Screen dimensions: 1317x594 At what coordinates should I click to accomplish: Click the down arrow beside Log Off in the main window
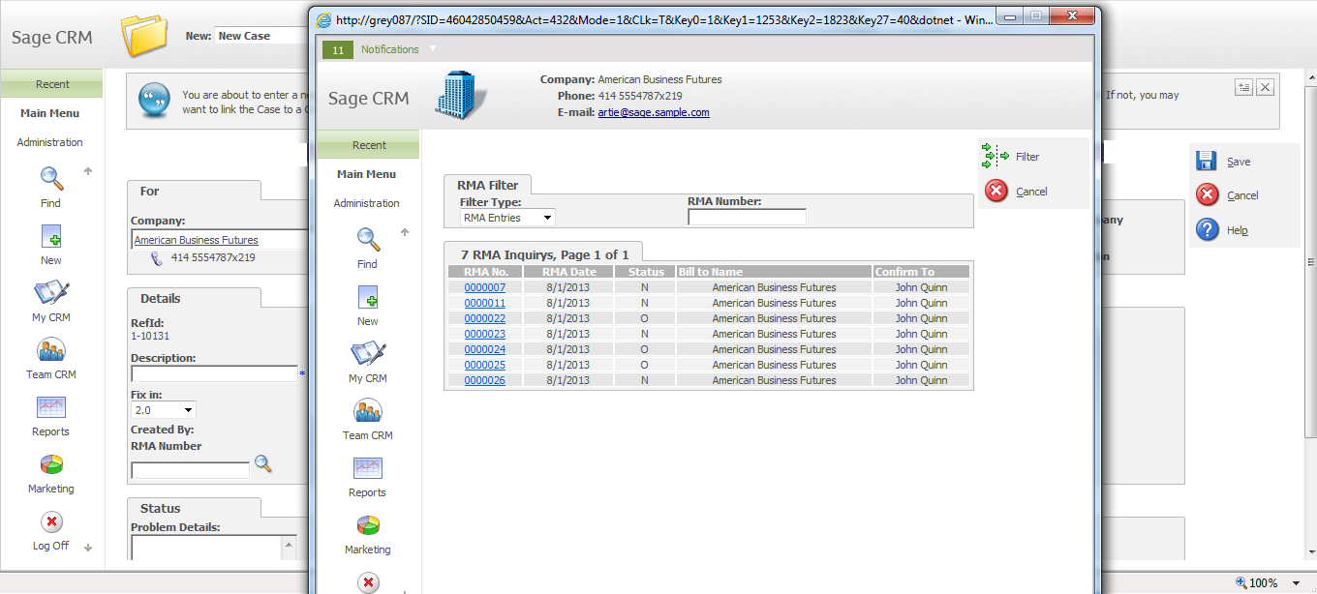click(x=88, y=547)
